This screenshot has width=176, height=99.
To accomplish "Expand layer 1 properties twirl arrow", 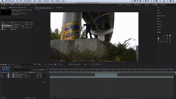I will (x=7, y=74).
